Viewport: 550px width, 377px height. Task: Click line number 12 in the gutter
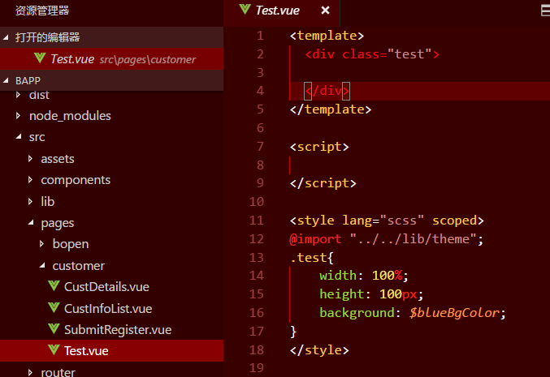coord(257,239)
